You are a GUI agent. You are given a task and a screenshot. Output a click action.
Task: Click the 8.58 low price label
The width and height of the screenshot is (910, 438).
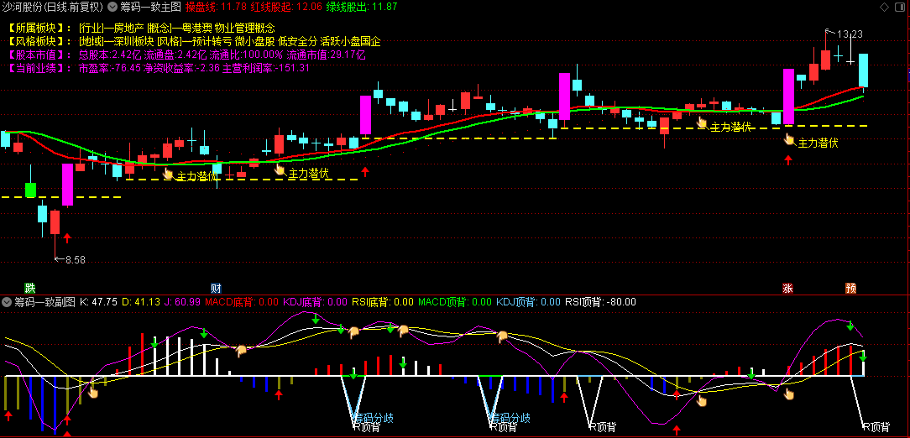[x=75, y=260]
